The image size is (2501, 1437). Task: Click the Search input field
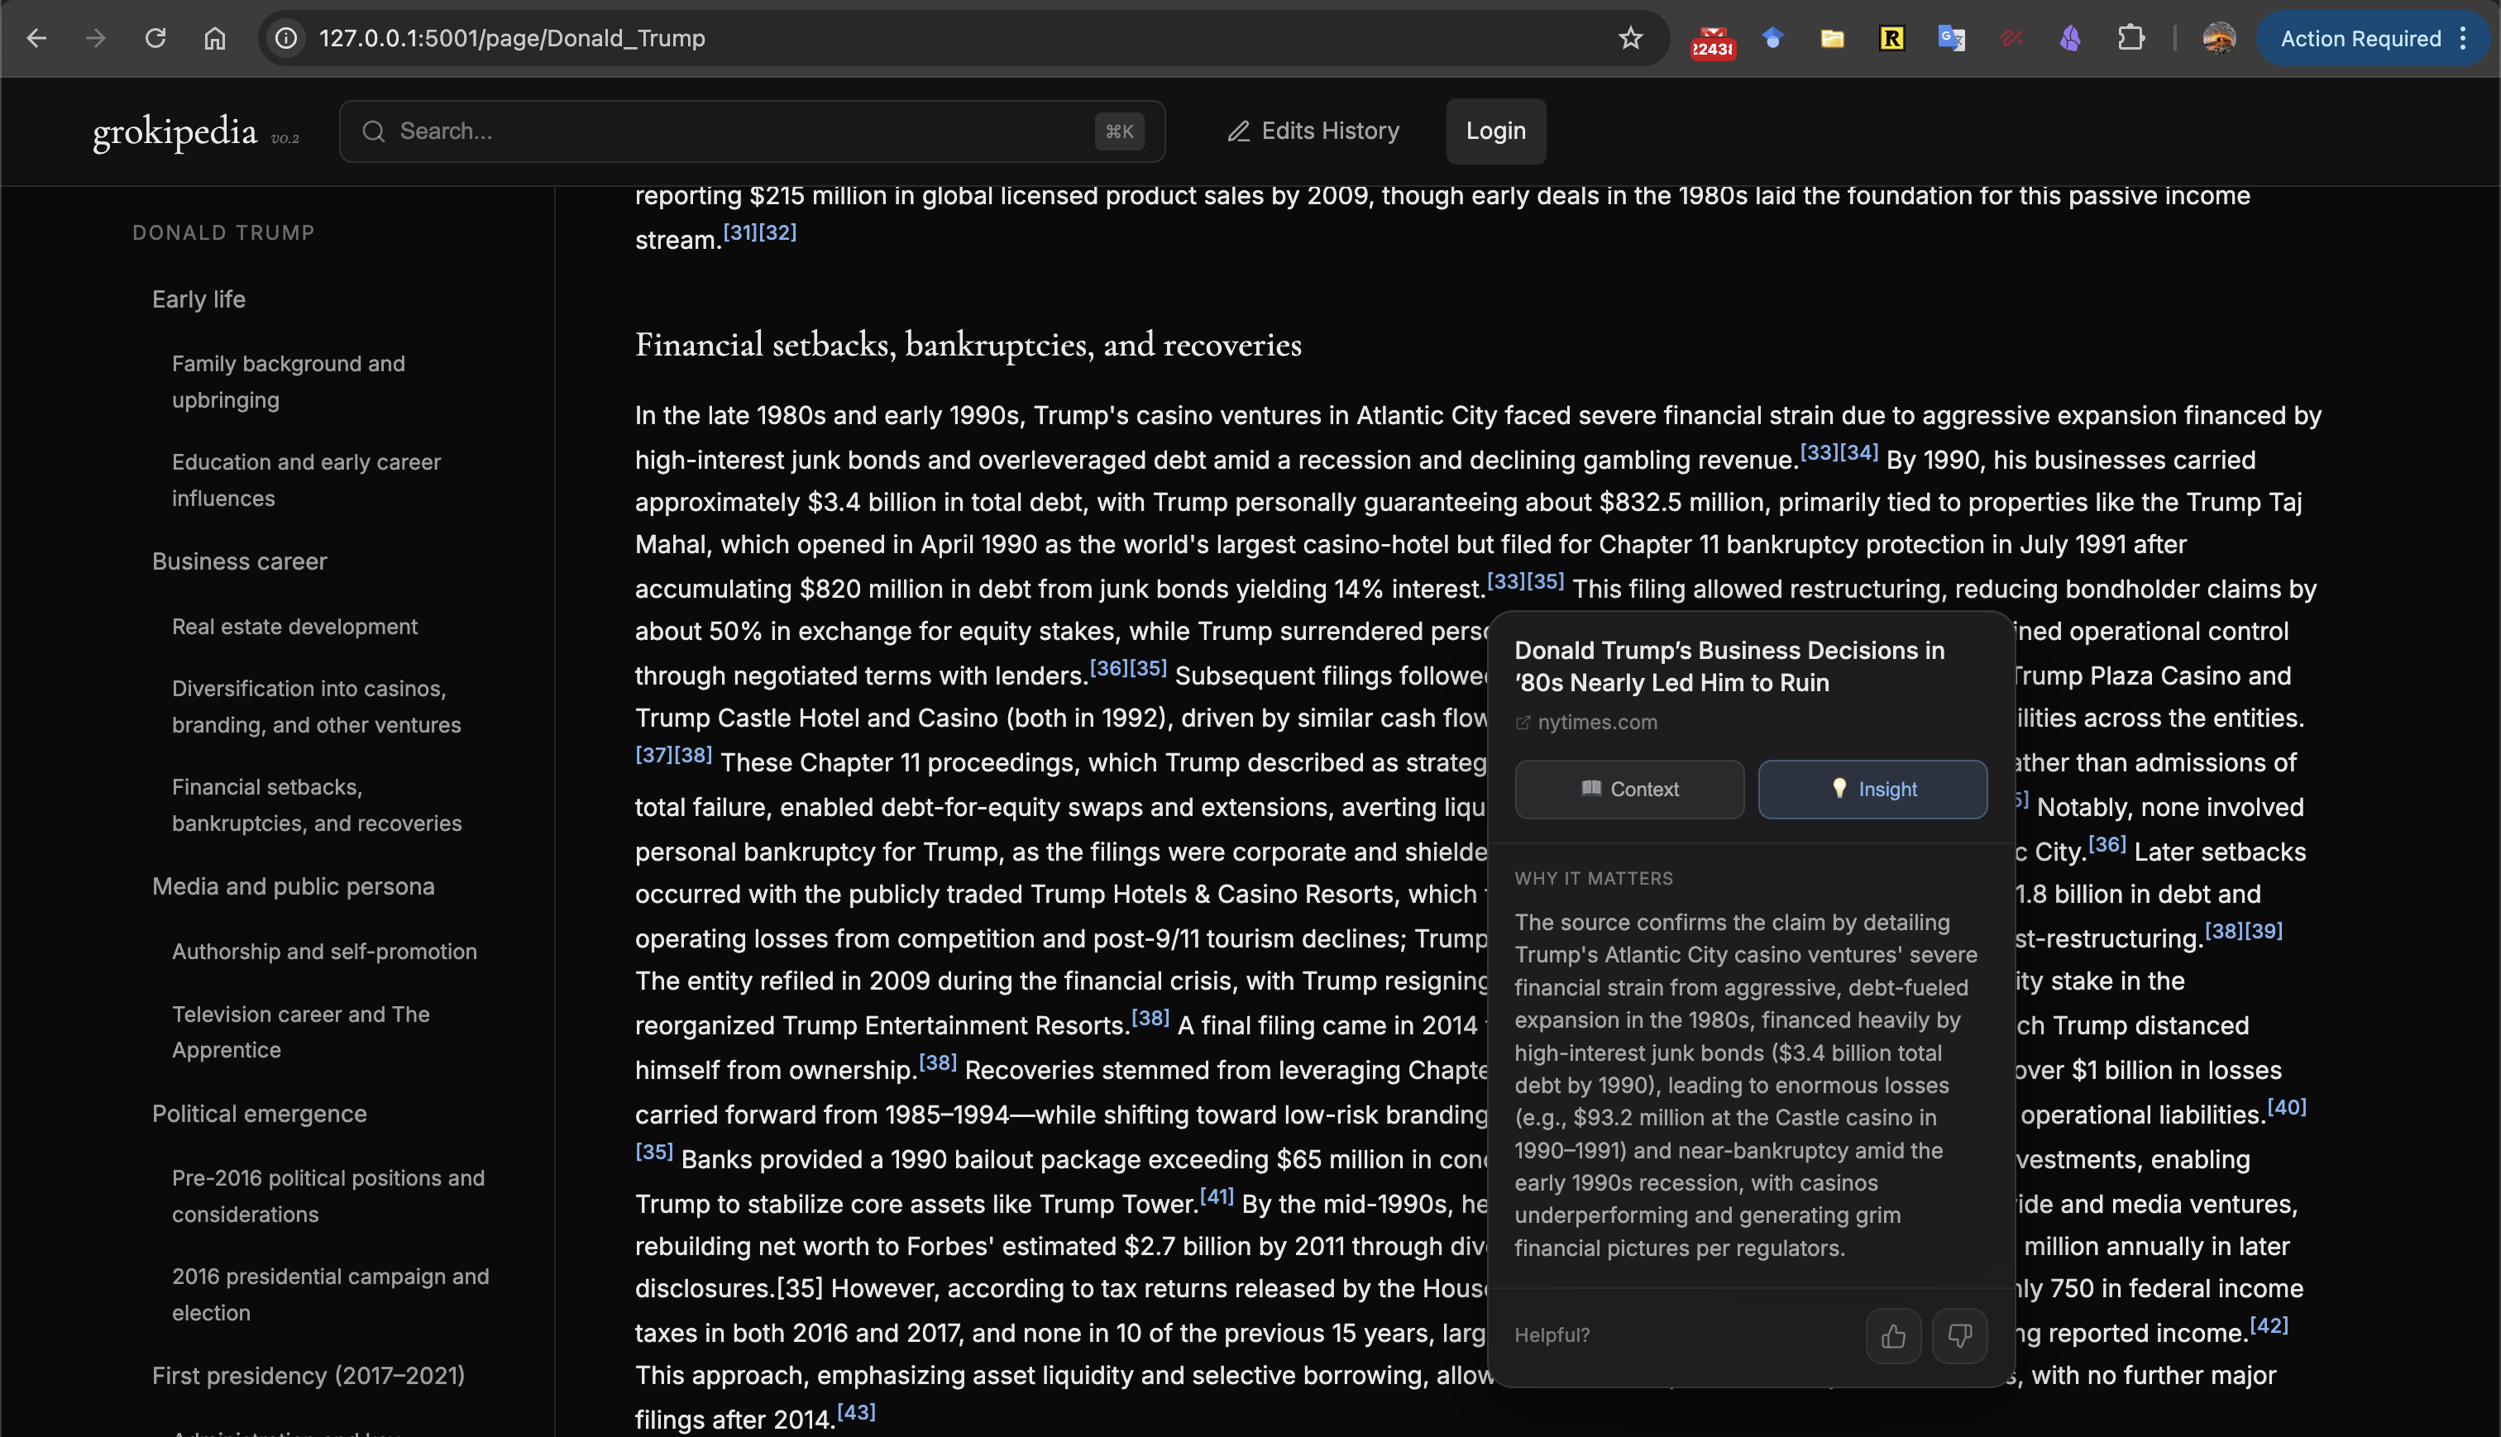pyautogui.click(x=740, y=131)
